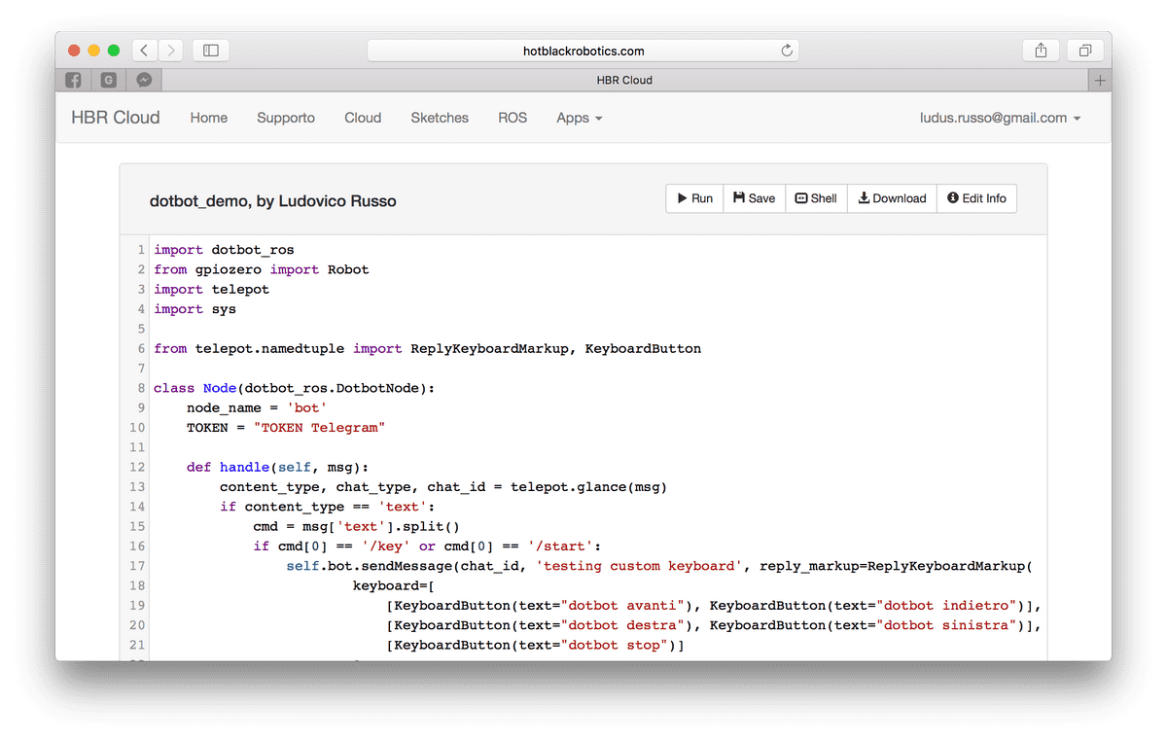This screenshot has height=740, width=1167.
Task: Open the ROS navigation item
Action: [513, 118]
